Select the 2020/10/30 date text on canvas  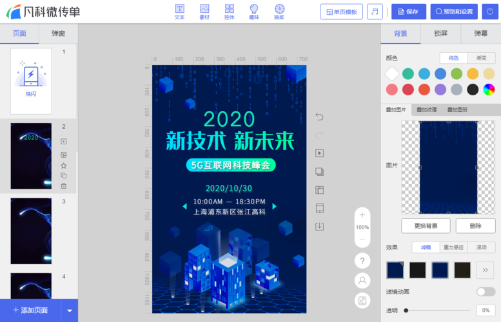pos(229,188)
